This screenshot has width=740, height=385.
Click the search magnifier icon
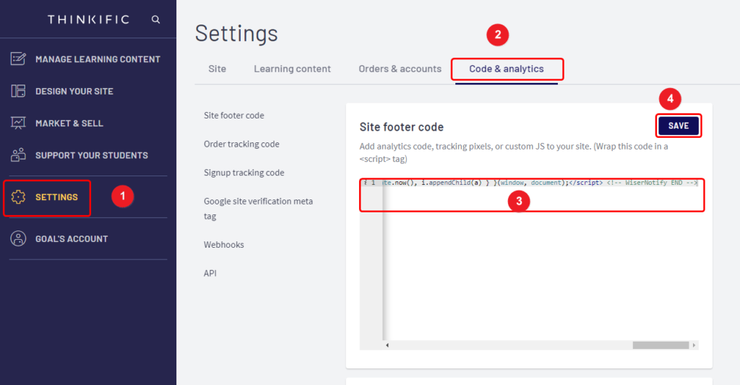tap(156, 20)
